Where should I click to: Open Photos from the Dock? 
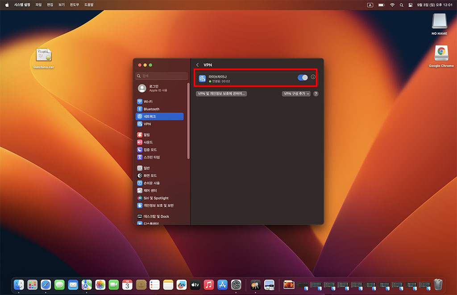(100, 285)
